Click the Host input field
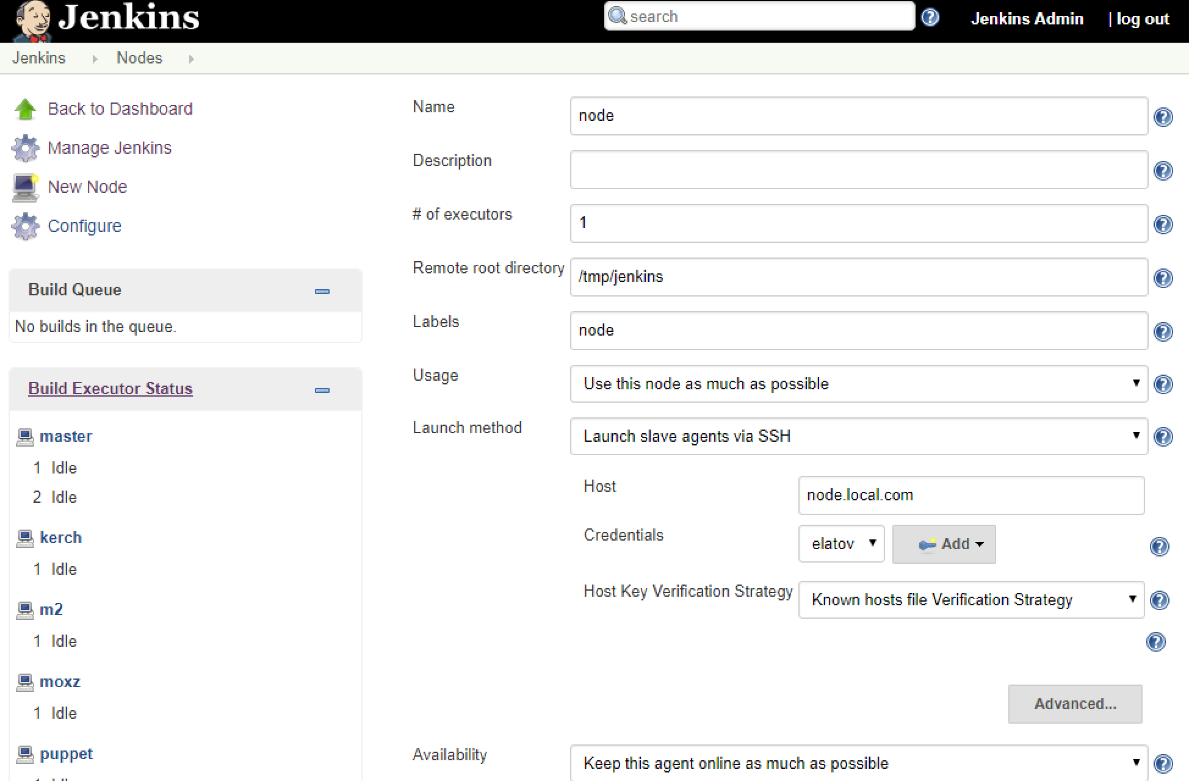 (x=970, y=495)
